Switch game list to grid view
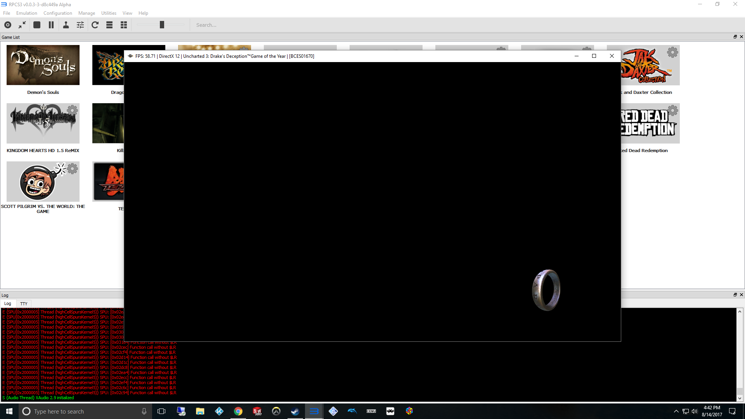Screen dimensions: 745x419 [124, 25]
